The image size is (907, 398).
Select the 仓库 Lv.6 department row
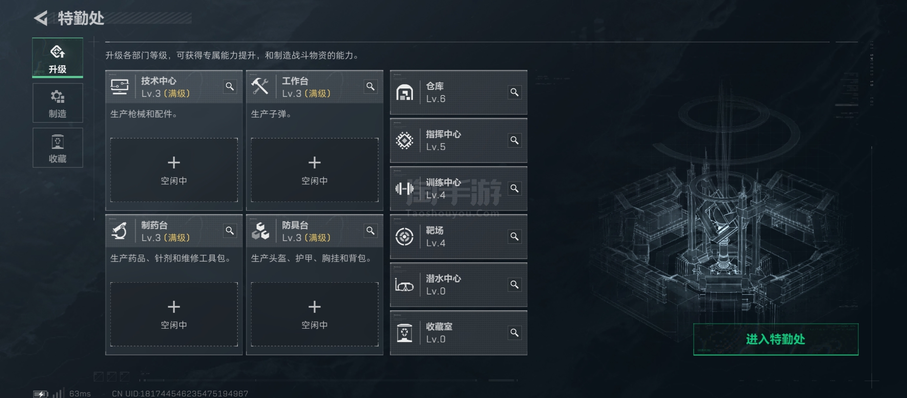click(x=453, y=92)
